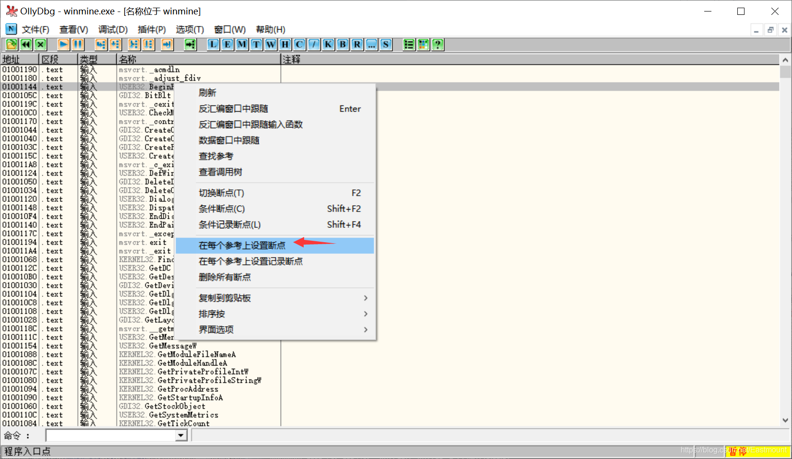Expand the 排序按 submenu
This screenshot has height=459, width=792.
coord(275,314)
